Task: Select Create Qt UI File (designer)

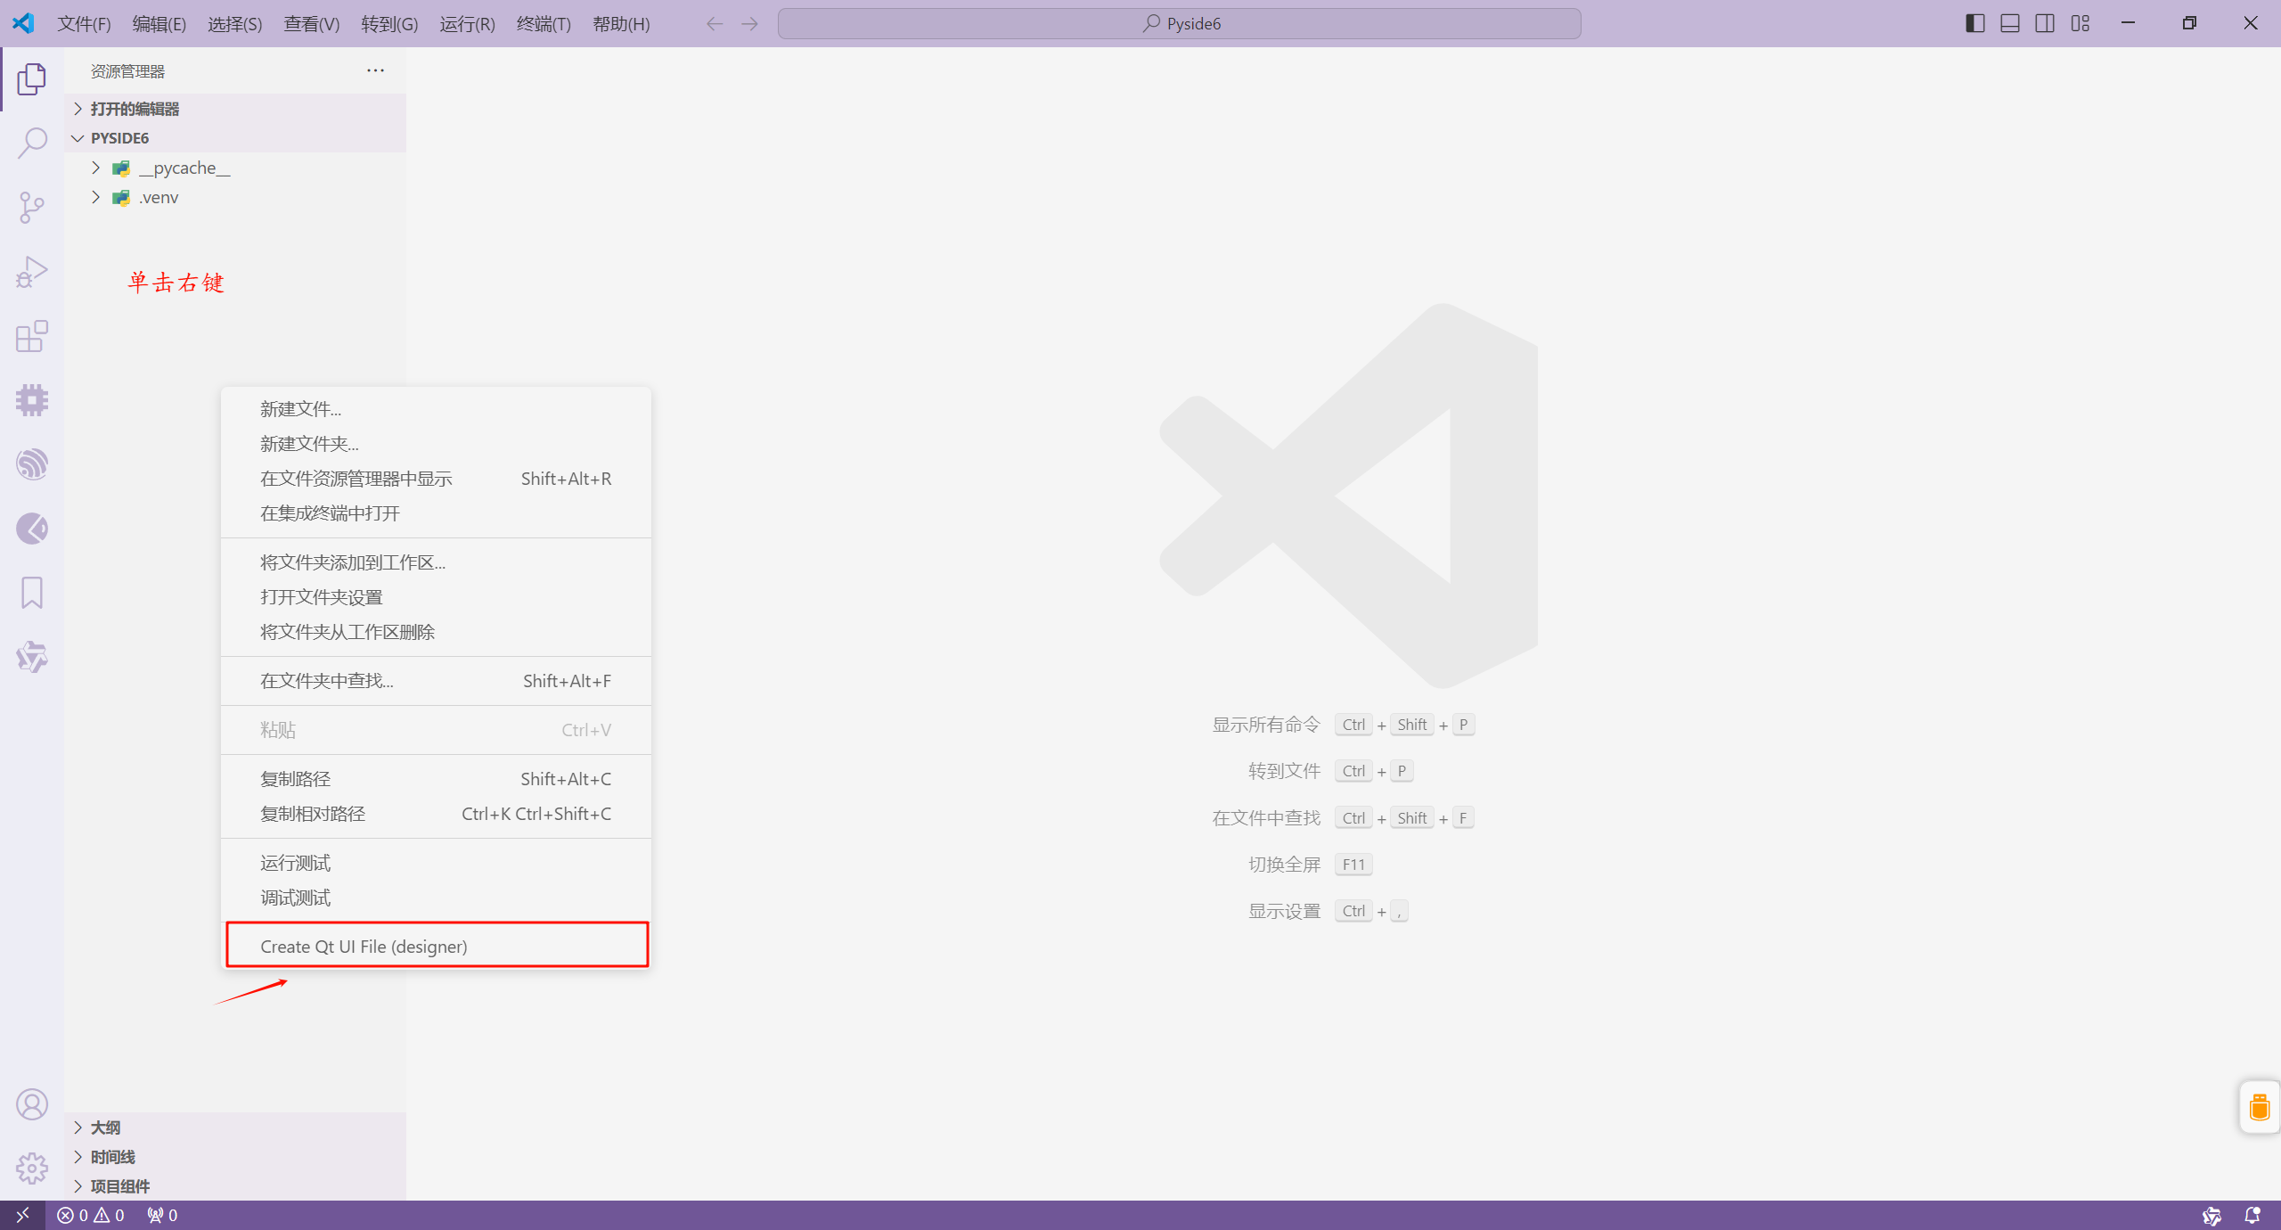Action: pyautogui.click(x=364, y=946)
